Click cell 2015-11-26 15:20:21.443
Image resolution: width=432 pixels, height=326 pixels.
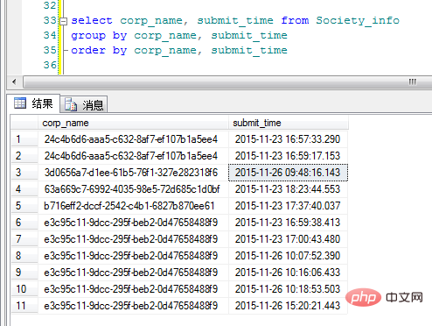(x=289, y=306)
